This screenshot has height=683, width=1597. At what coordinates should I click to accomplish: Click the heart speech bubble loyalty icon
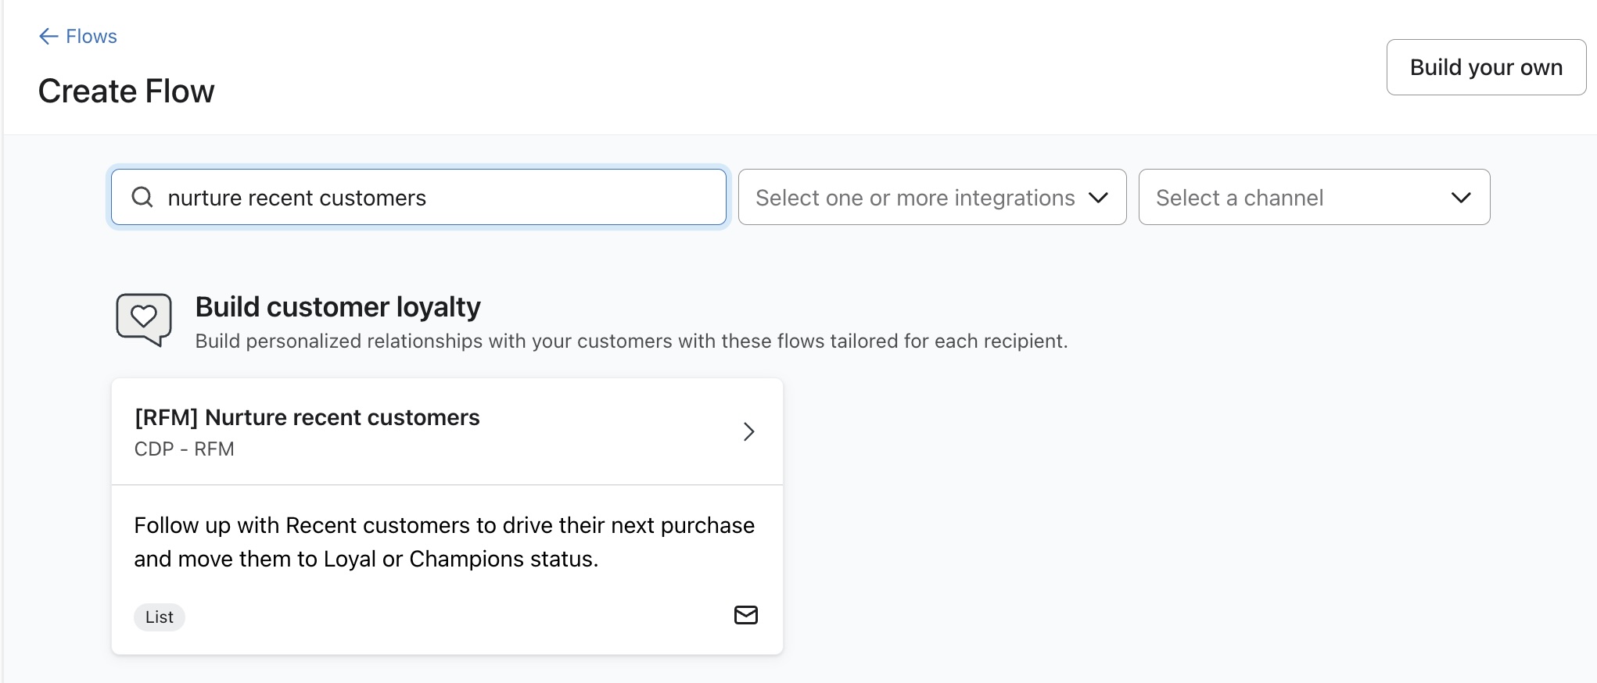144,319
